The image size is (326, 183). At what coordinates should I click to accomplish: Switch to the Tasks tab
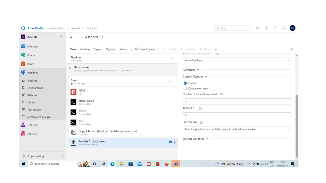(x=73, y=49)
